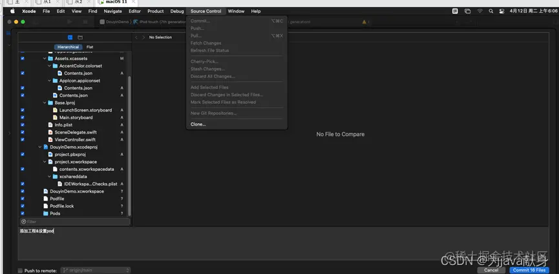The image size is (559, 274).
Task: Click the input method icon in menu bar
Action: [455, 11]
